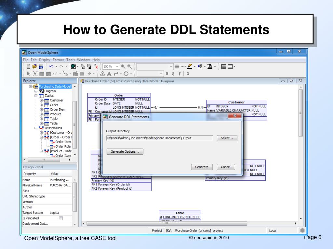Click the New document toolbar icon
Viewport: 333px width, 249px height.
[x=28, y=66]
